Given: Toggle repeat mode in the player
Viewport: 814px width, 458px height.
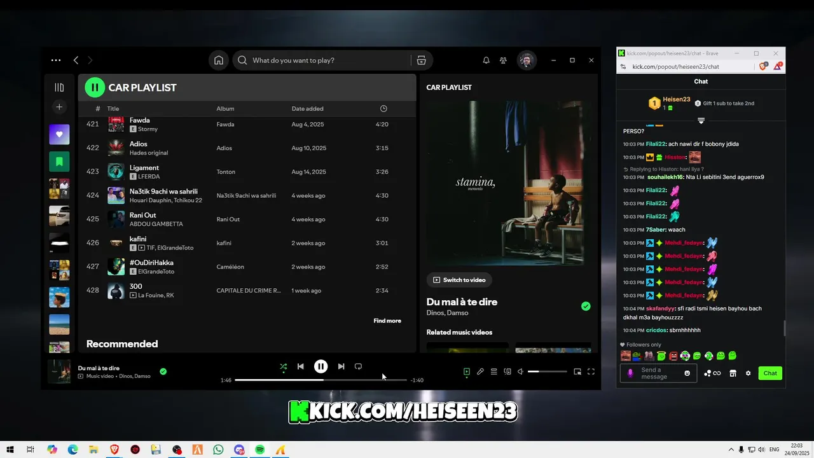Looking at the screenshot, I should [358, 366].
